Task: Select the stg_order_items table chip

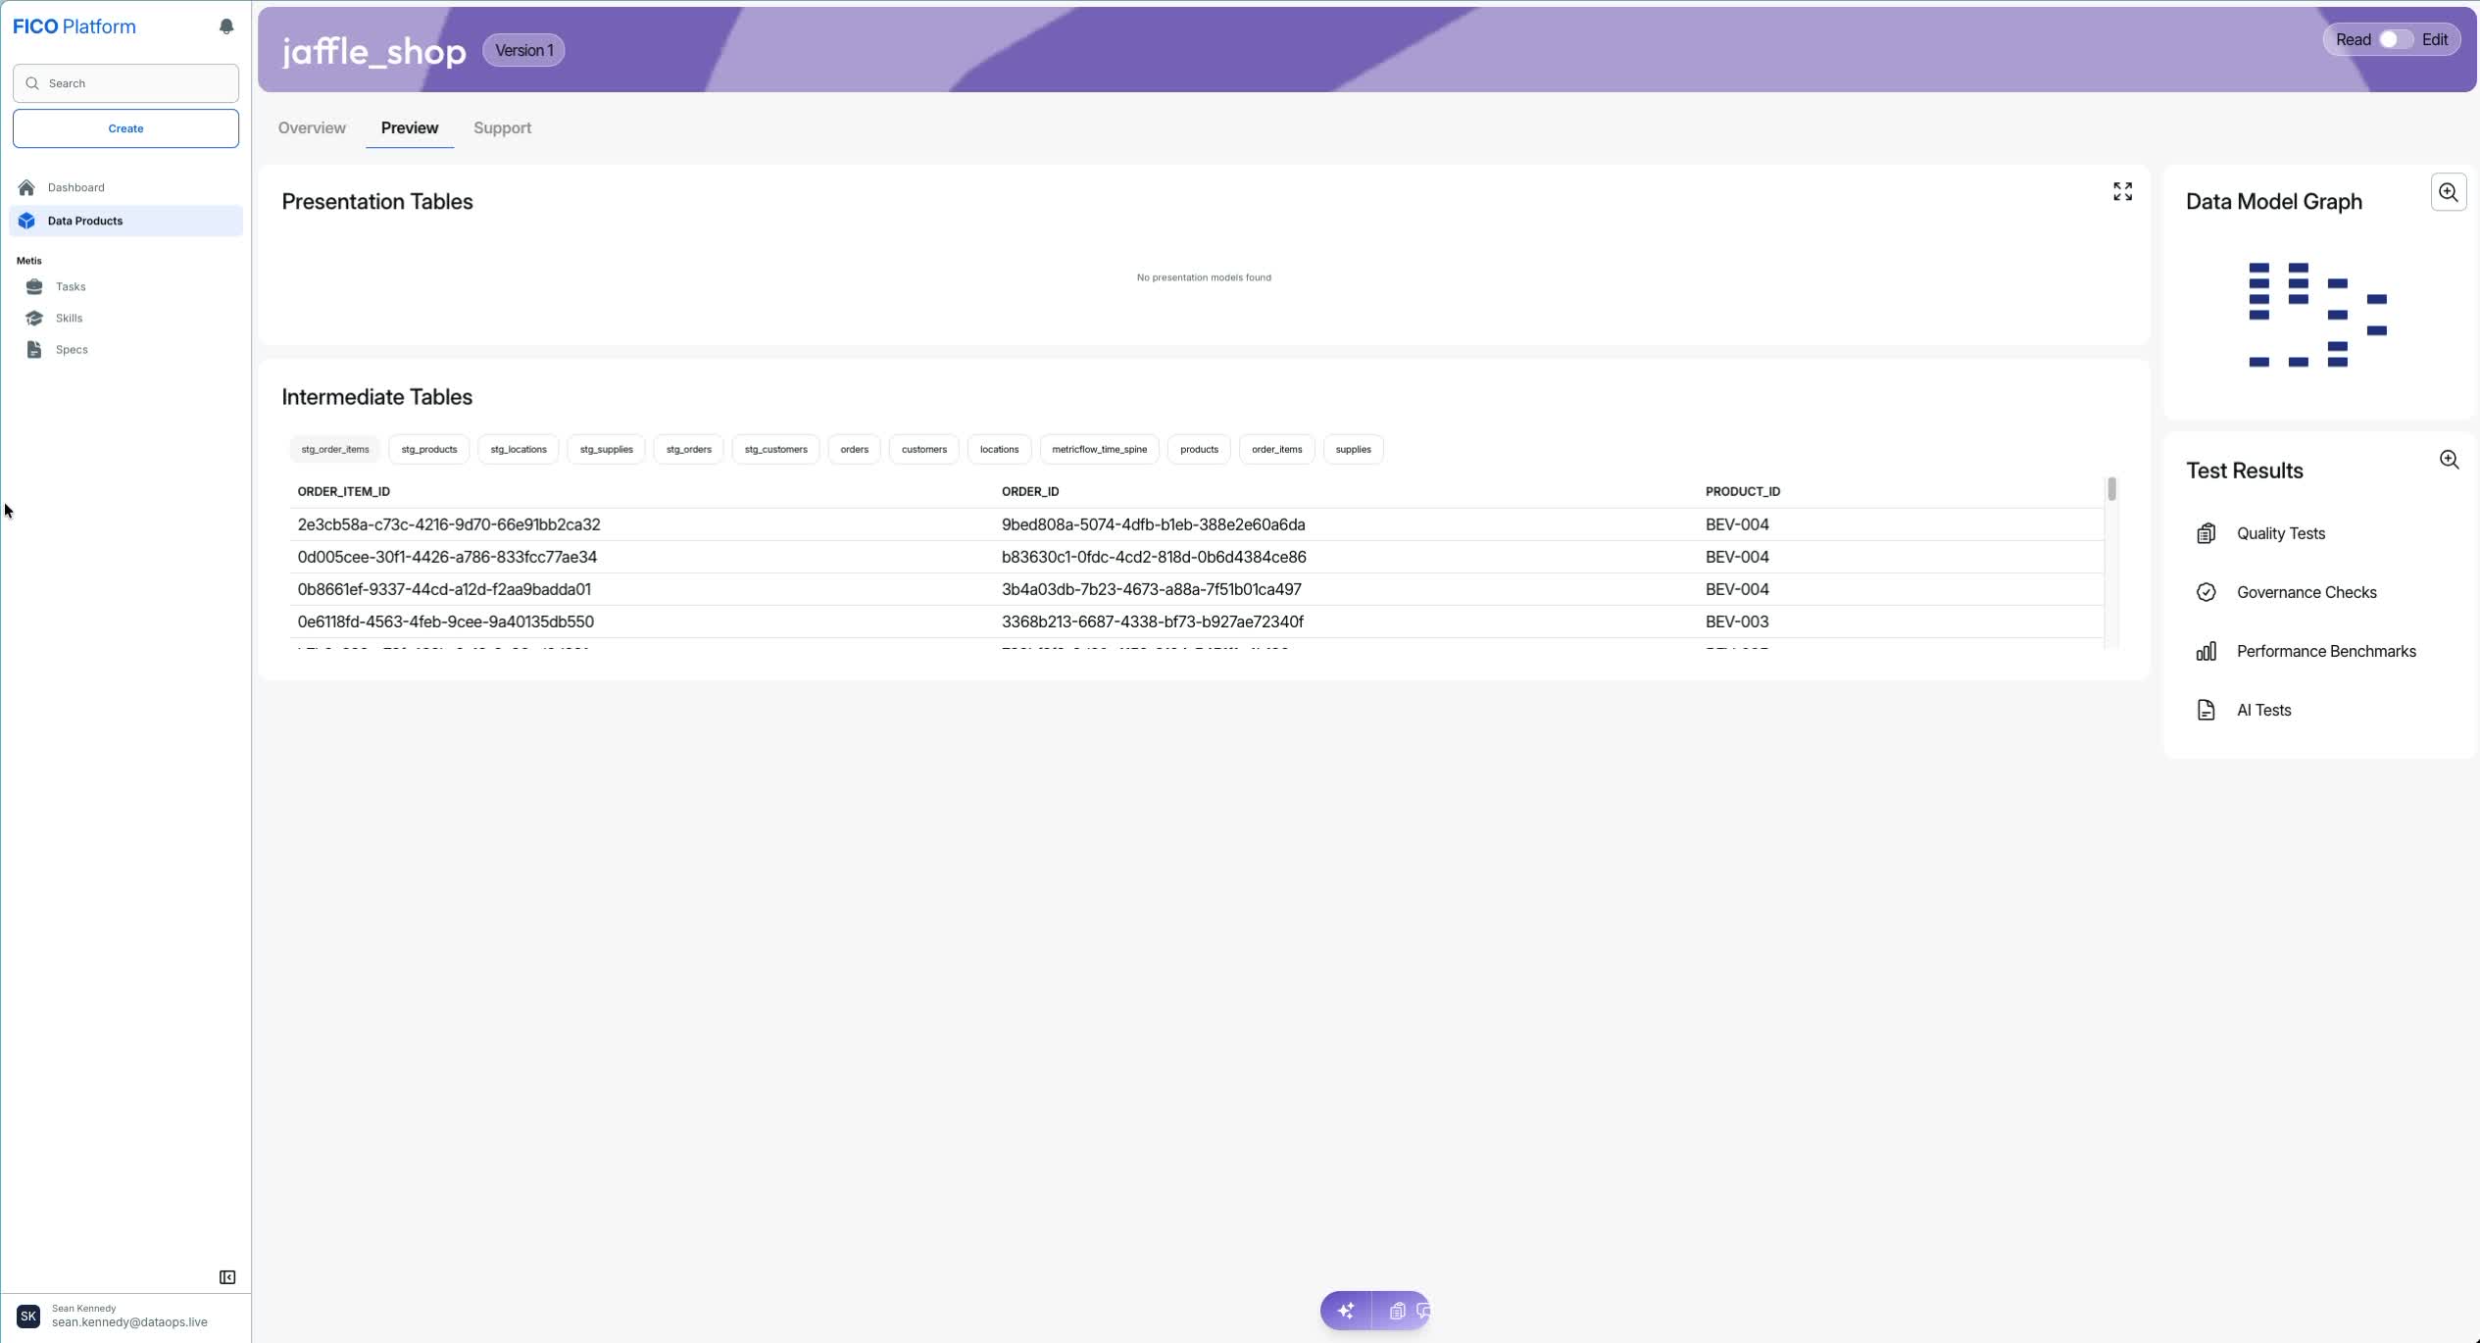Action: [335, 449]
